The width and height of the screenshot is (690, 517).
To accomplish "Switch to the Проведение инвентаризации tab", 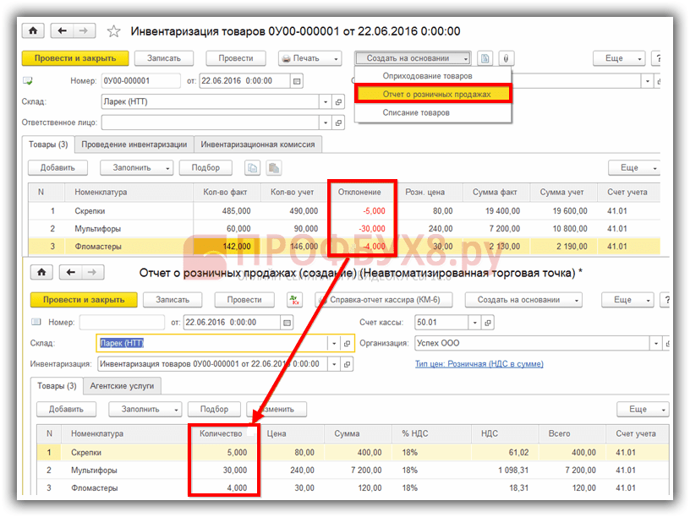I will click(134, 144).
